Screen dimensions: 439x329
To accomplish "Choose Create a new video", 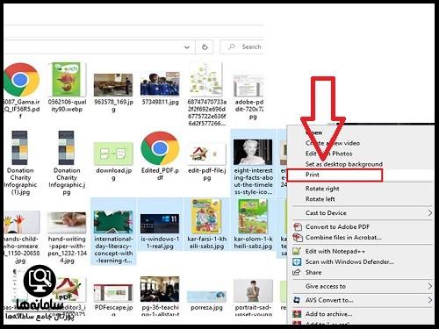I will click(333, 143).
